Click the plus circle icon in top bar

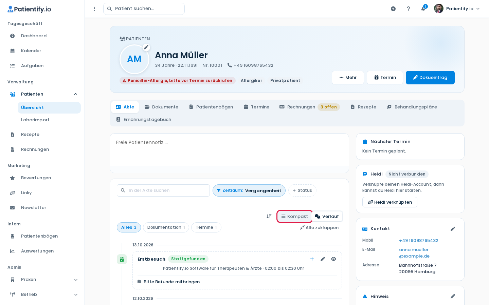[393, 9]
